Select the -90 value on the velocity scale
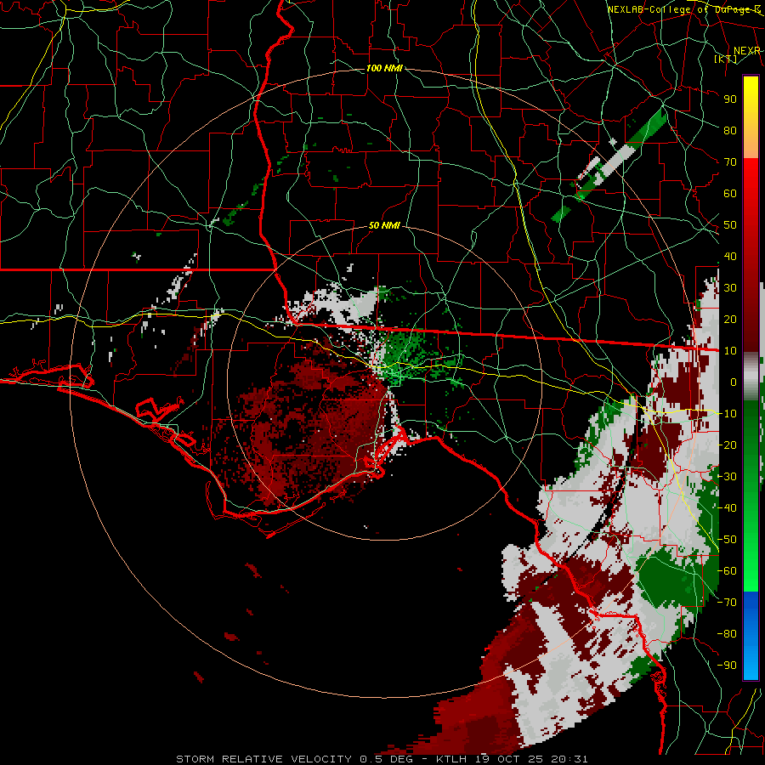765x765 pixels. point(727,666)
